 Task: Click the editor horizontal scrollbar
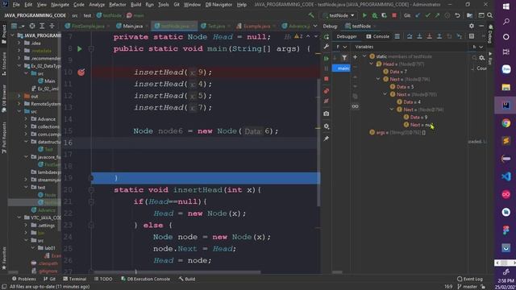tap(177, 272)
